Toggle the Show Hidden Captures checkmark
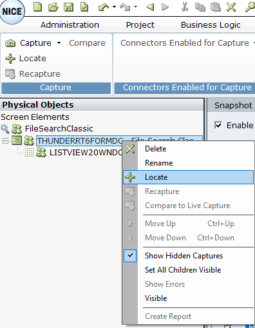The image size is (255, 328). tap(130, 256)
